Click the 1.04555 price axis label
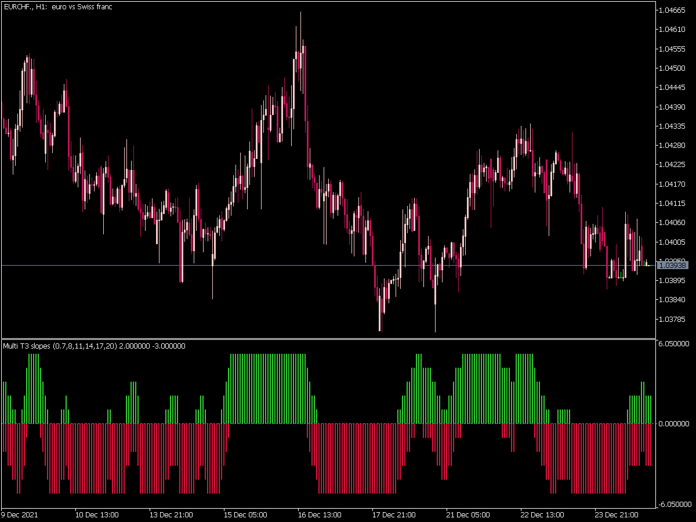 (673, 49)
